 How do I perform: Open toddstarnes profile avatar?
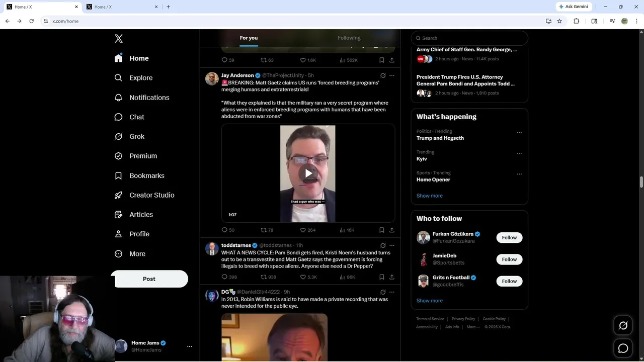[212, 248]
